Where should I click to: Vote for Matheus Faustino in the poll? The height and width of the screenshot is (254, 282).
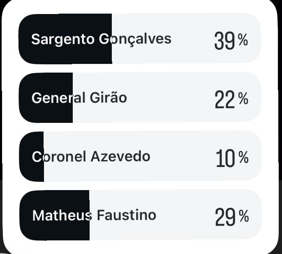(x=140, y=215)
